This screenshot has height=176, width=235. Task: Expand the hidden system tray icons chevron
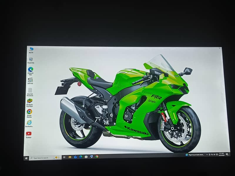207,155
